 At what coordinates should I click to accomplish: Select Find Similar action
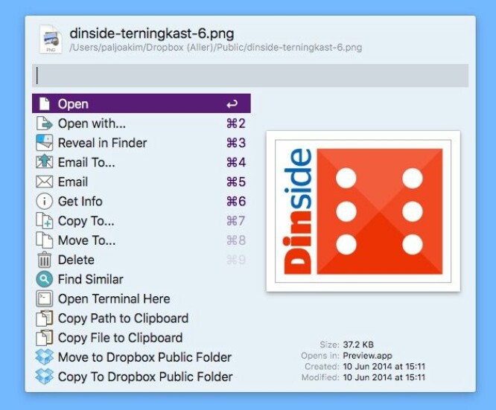(142, 279)
